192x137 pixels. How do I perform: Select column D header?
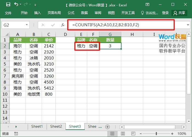(x=65, y=34)
